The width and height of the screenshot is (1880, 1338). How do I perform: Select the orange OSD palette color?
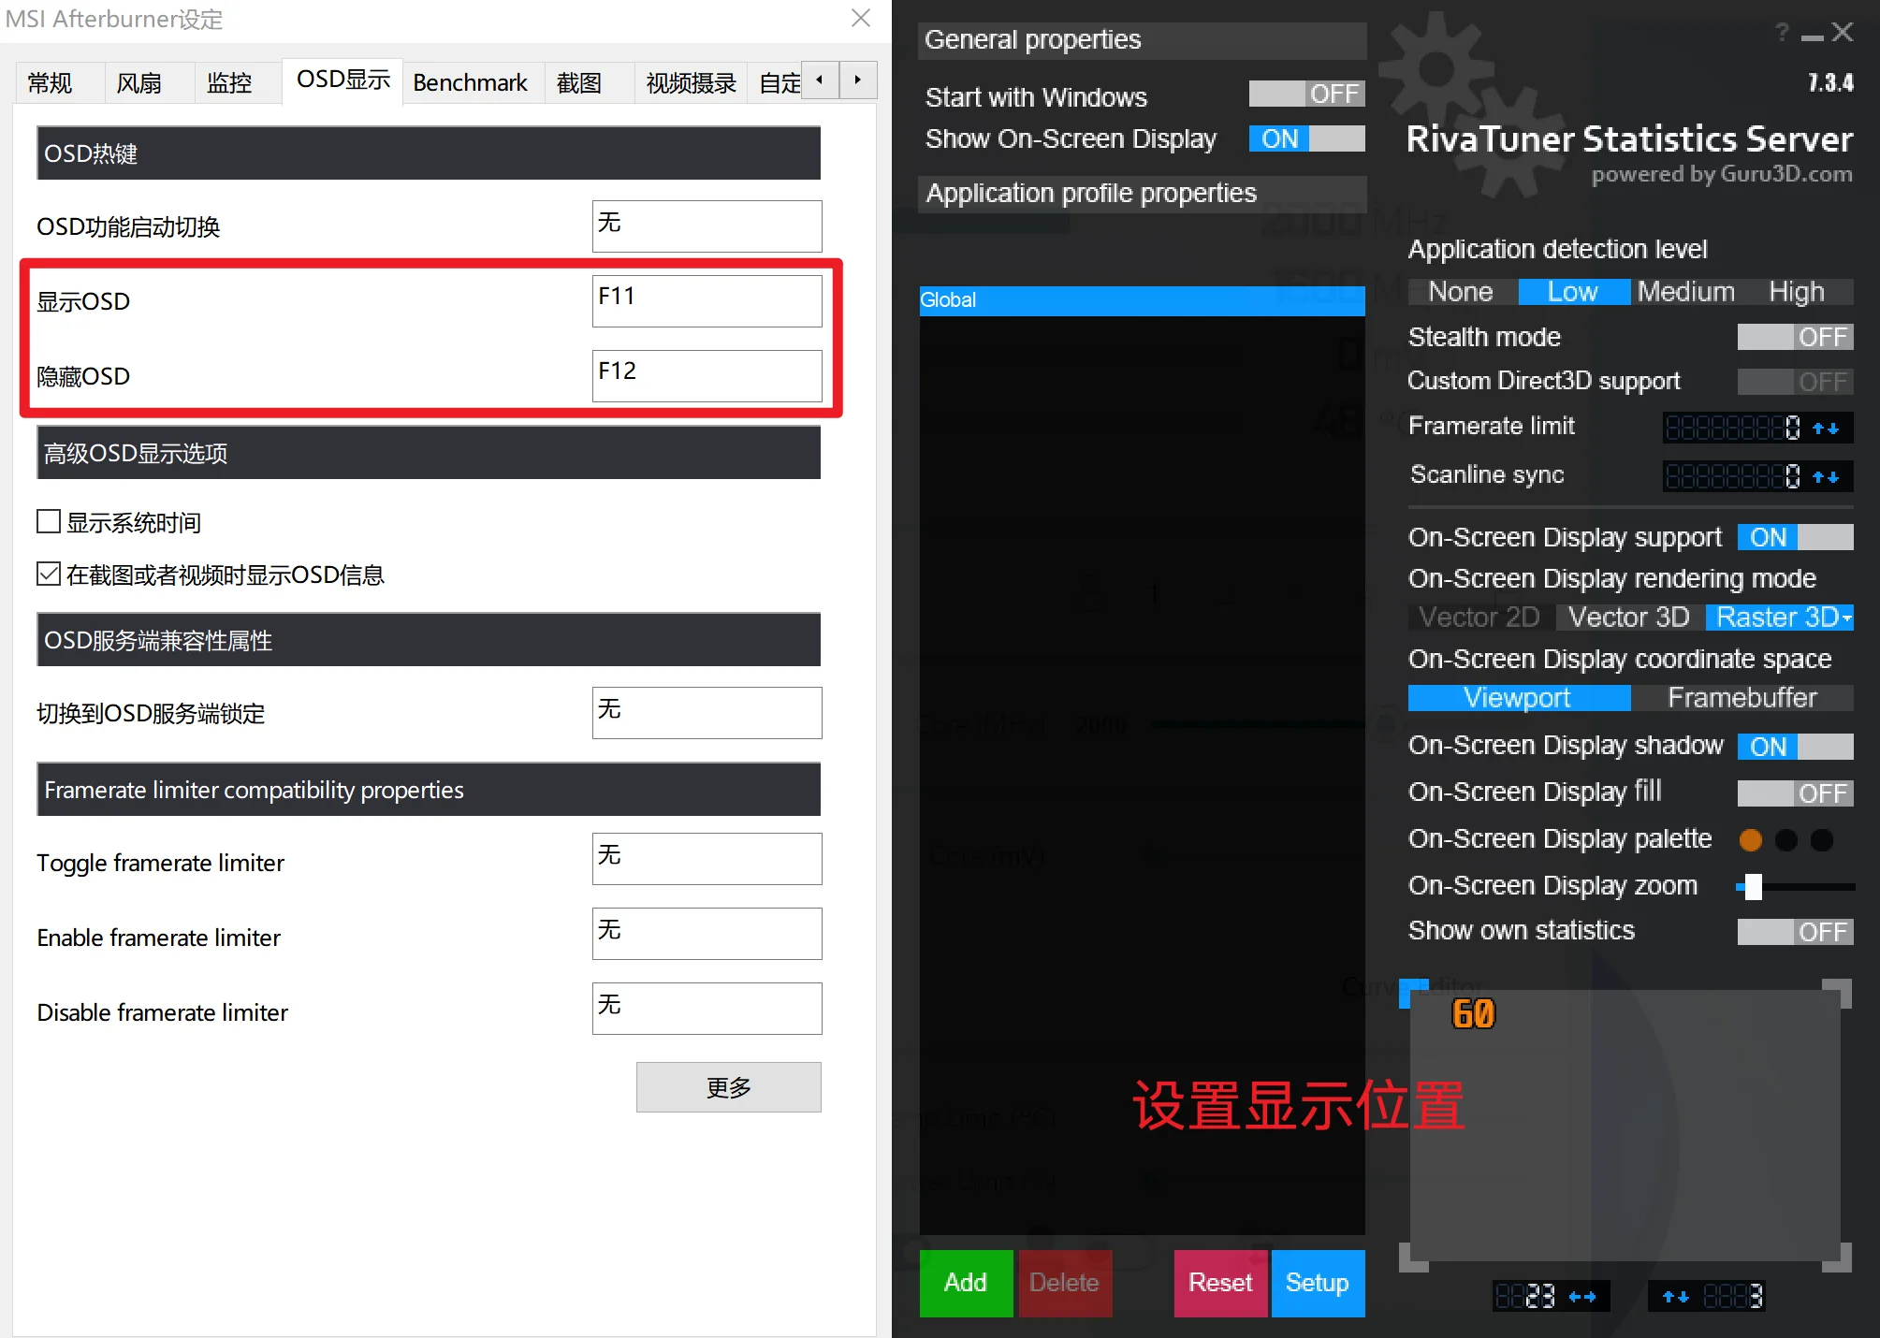(1750, 840)
